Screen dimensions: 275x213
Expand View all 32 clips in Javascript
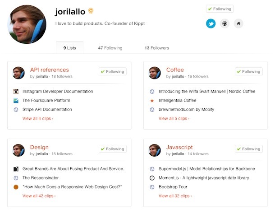coord(175,196)
